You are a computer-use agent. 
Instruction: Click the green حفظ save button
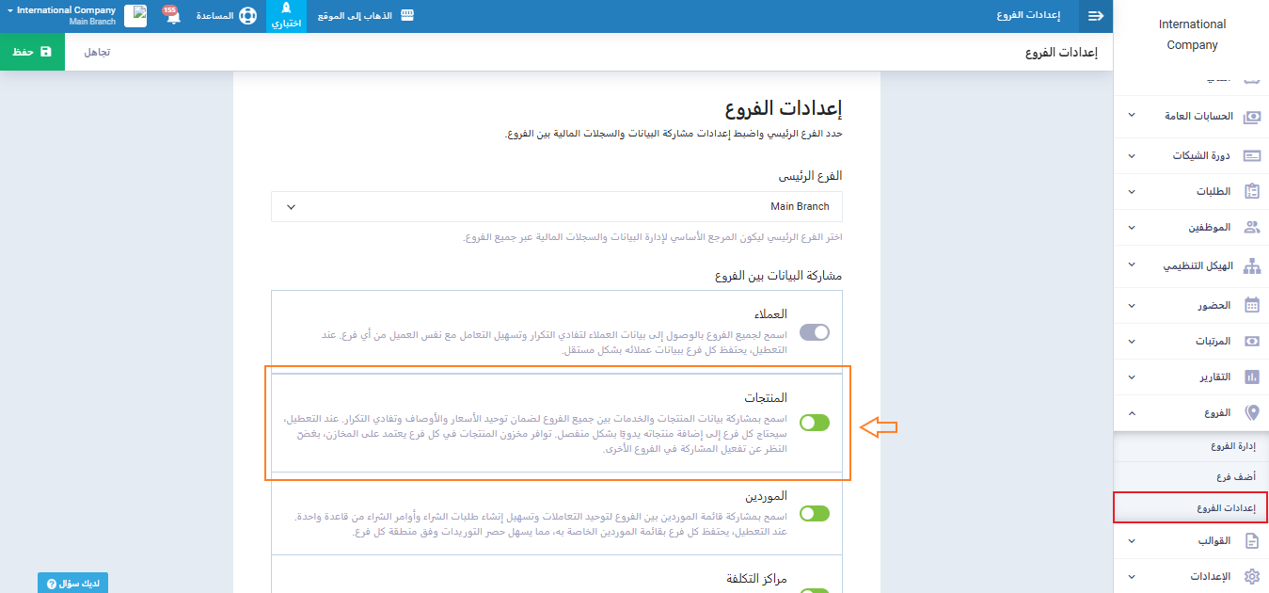tap(32, 52)
